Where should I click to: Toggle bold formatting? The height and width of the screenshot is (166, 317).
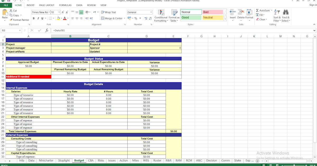tap(34, 19)
